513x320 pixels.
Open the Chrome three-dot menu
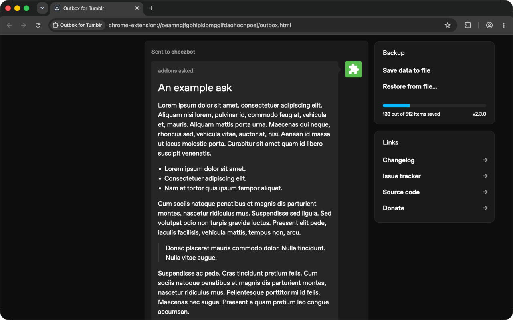504,25
